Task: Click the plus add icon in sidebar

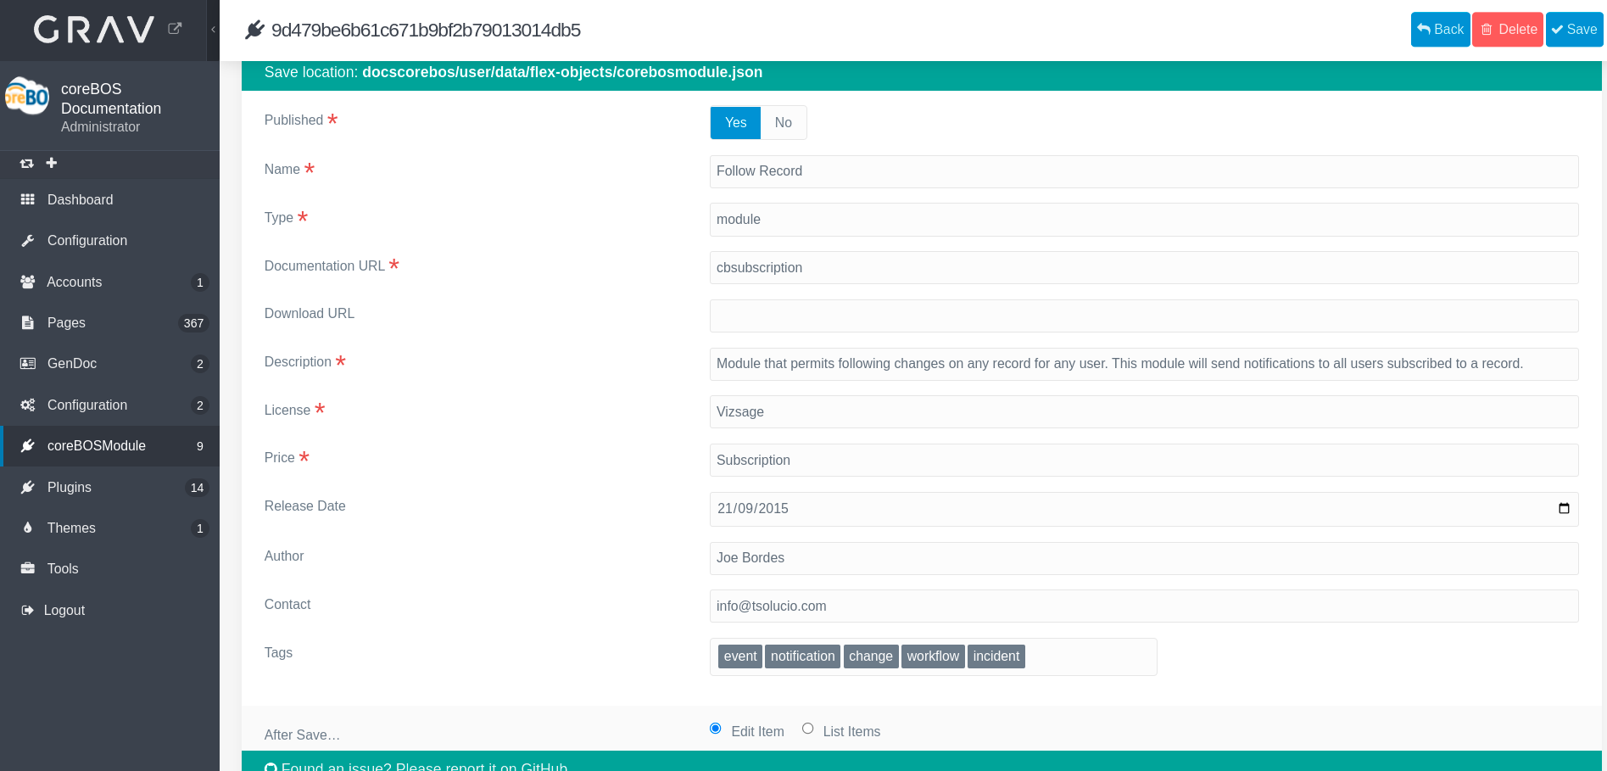Action: (52, 163)
